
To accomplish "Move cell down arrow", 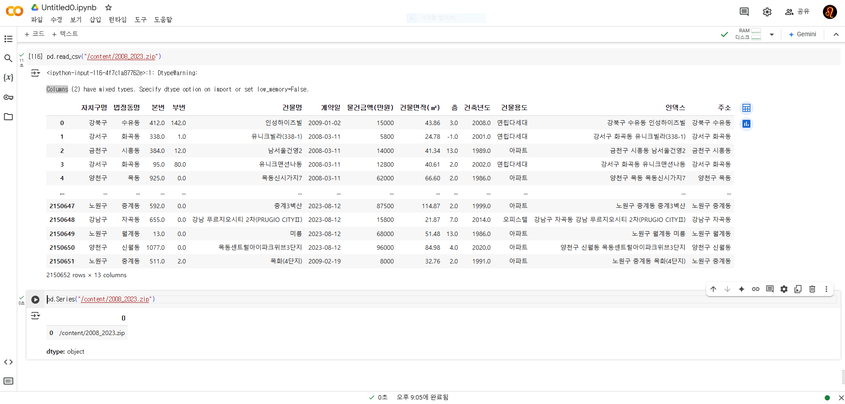I will coord(727,289).
